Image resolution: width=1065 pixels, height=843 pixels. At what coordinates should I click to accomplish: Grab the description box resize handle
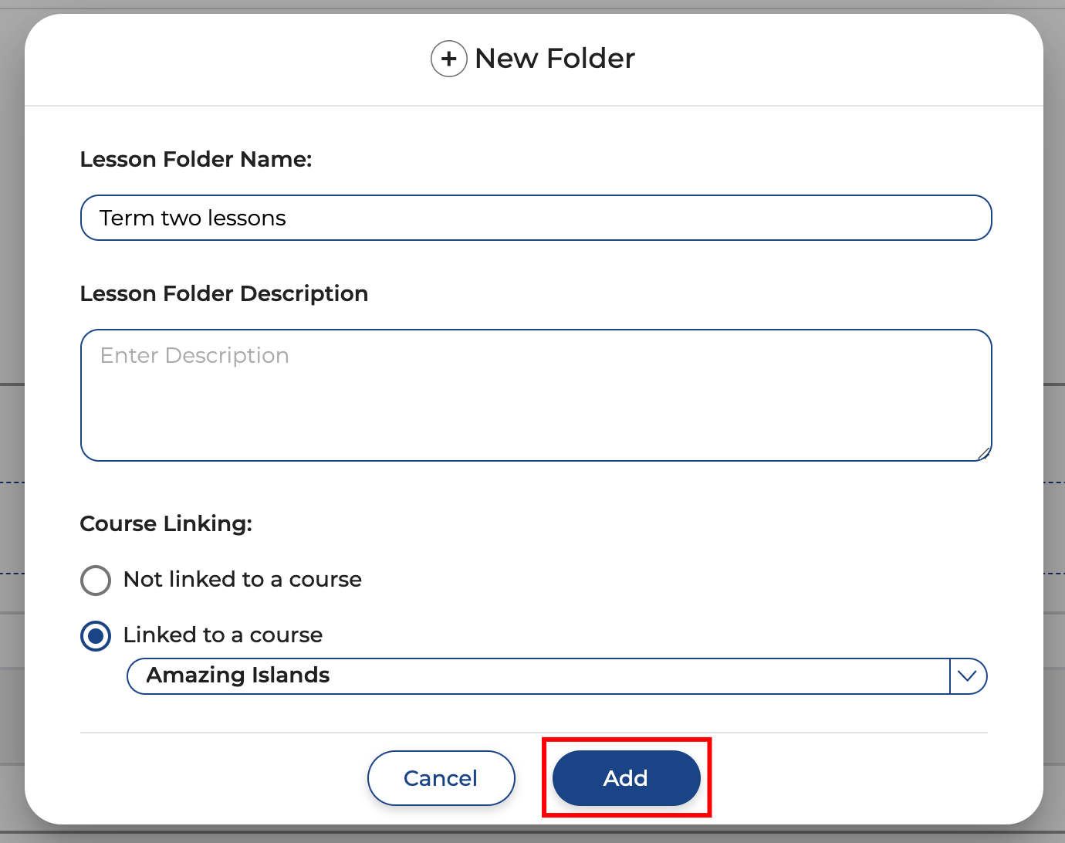[x=983, y=453]
